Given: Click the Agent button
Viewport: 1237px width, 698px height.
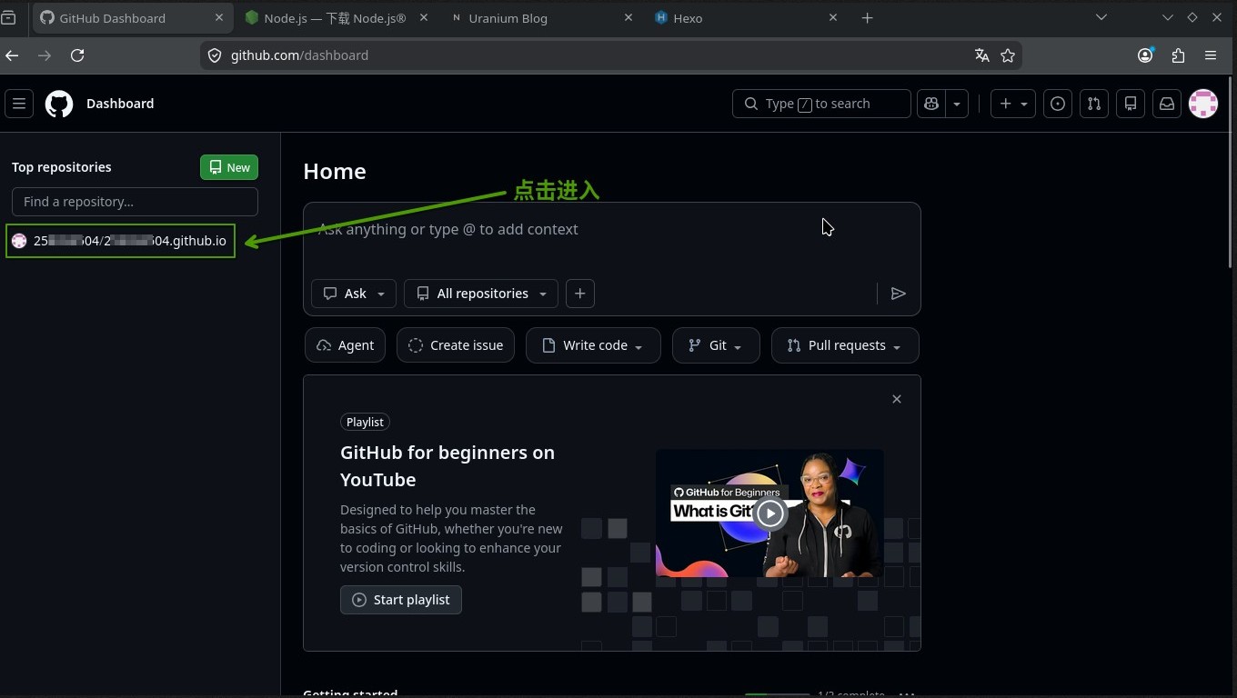Looking at the screenshot, I should (346, 345).
